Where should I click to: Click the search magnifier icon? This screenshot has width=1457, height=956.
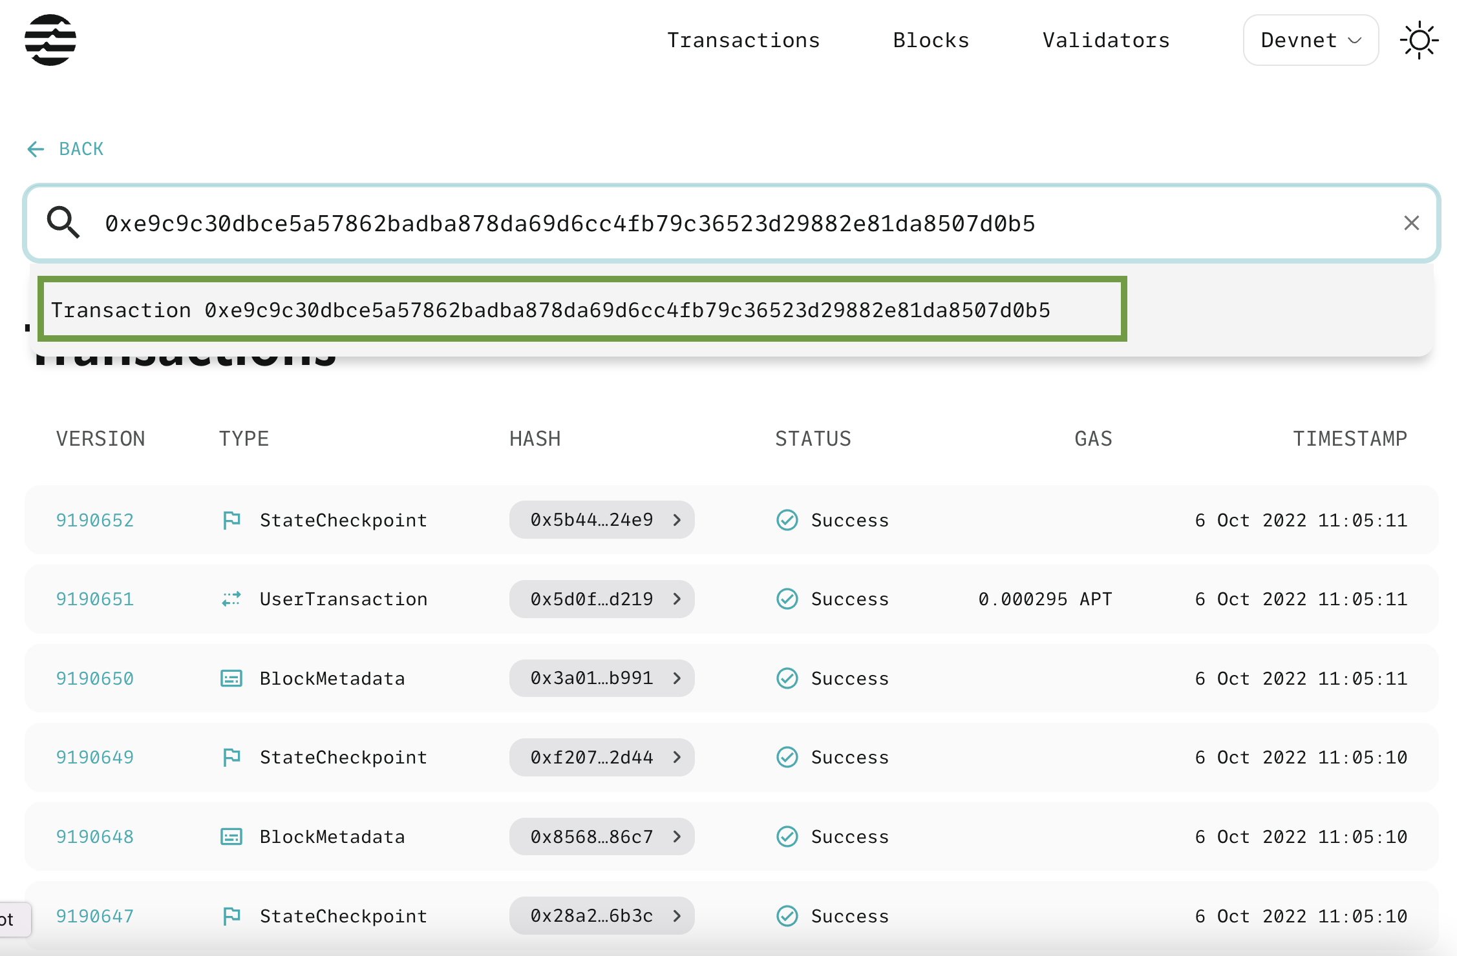coord(62,223)
